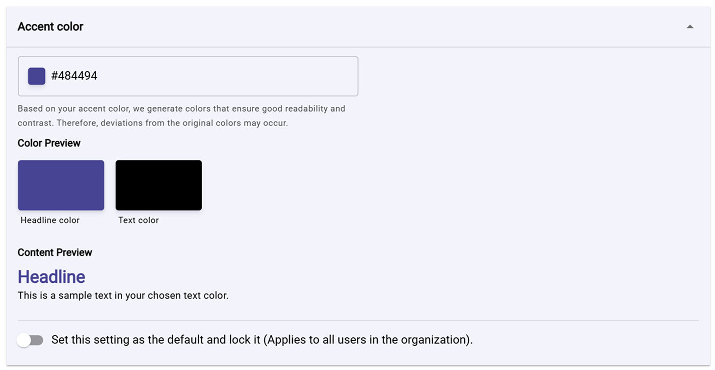715x370 pixels.
Task: Click the collapse arrow icon at top right
Action: coord(689,27)
